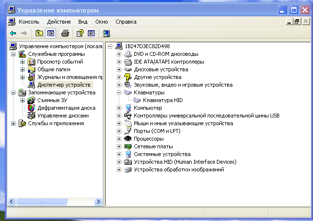Open the Действие menu
This screenshot has height=221, width=313.
tap(59, 22)
